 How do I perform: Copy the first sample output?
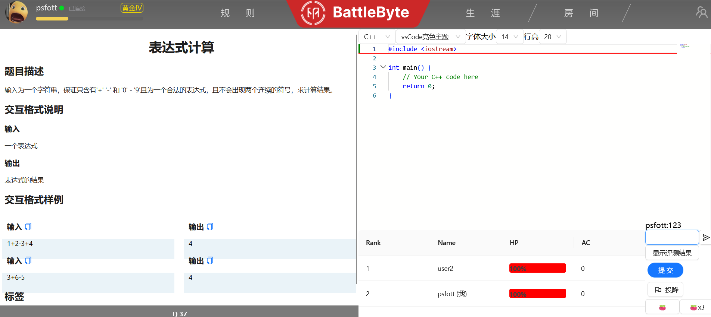(x=210, y=226)
